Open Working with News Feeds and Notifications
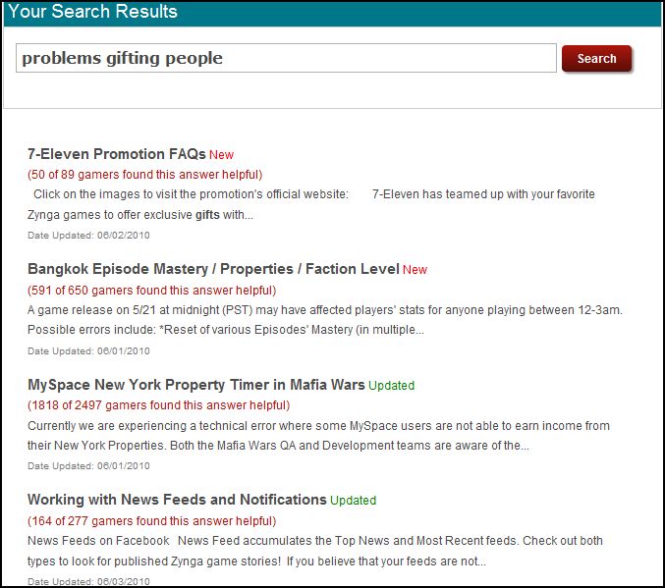The width and height of the screenshot is (665, 588). pyautogui.click(x=177, y=500)
